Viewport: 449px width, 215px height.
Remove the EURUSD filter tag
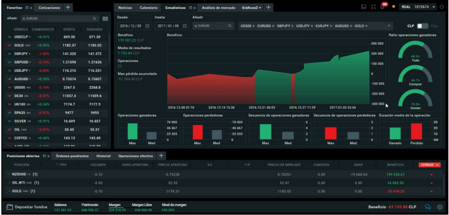tap(273, 26)
